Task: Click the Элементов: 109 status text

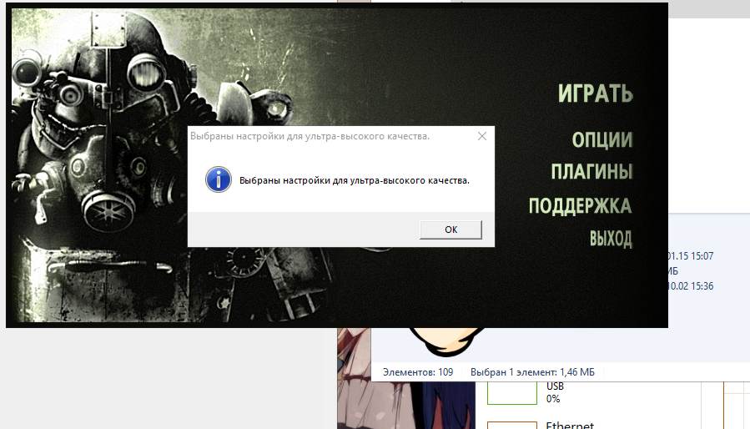Action: tap(418, 372)
